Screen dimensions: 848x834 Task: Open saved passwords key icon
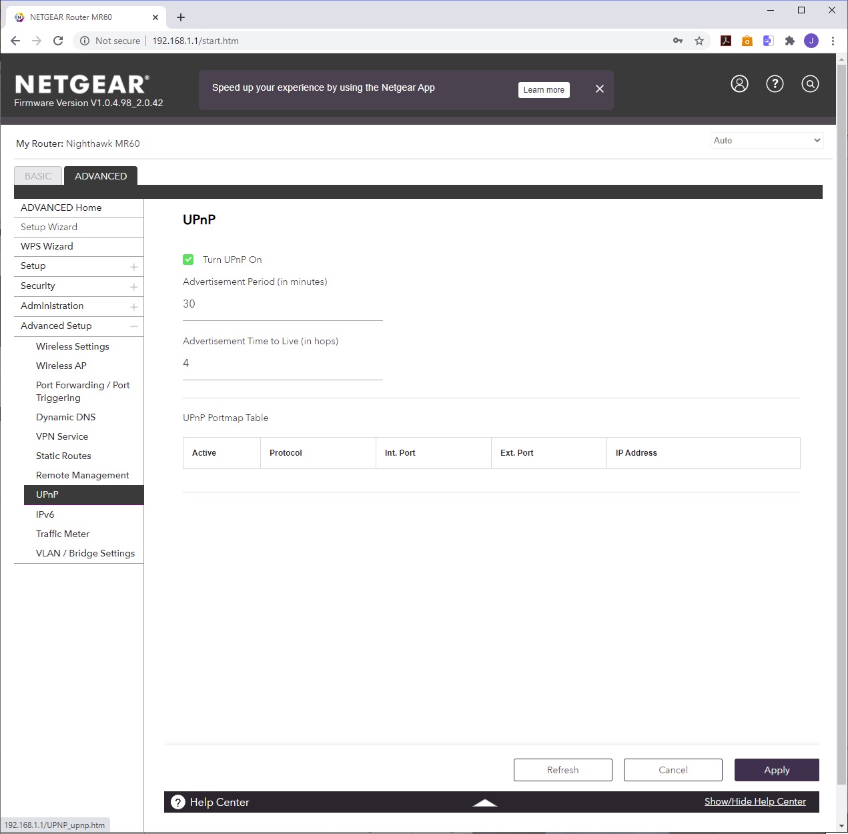678,41
